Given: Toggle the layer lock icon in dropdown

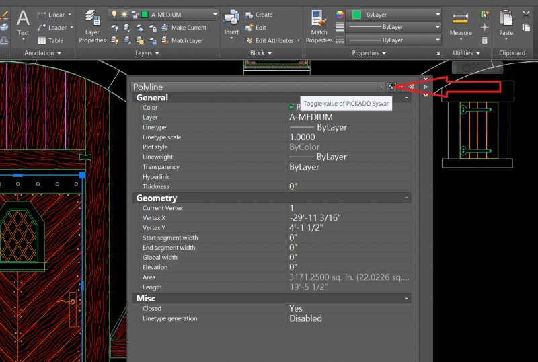Looking at the screenshot, I should [134, 15].
